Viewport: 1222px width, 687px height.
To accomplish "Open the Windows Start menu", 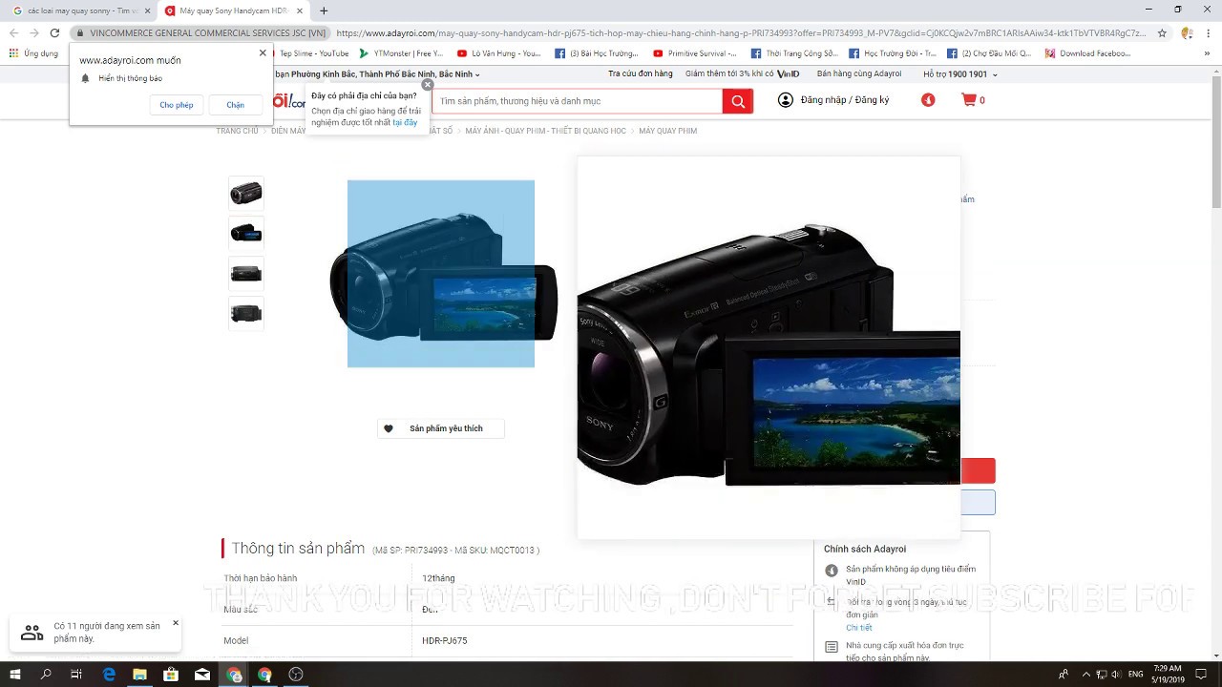I will tap(15, 674).
